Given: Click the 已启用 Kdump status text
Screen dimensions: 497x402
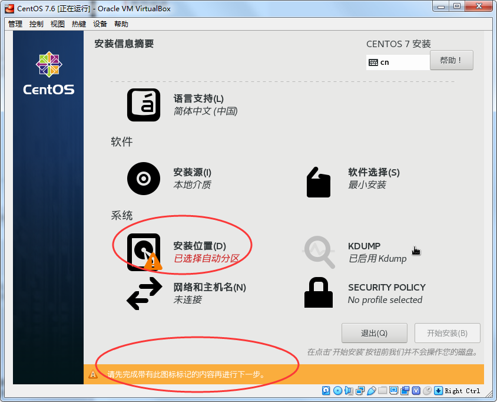Looking at the screenshot, I should pos(377,258).
